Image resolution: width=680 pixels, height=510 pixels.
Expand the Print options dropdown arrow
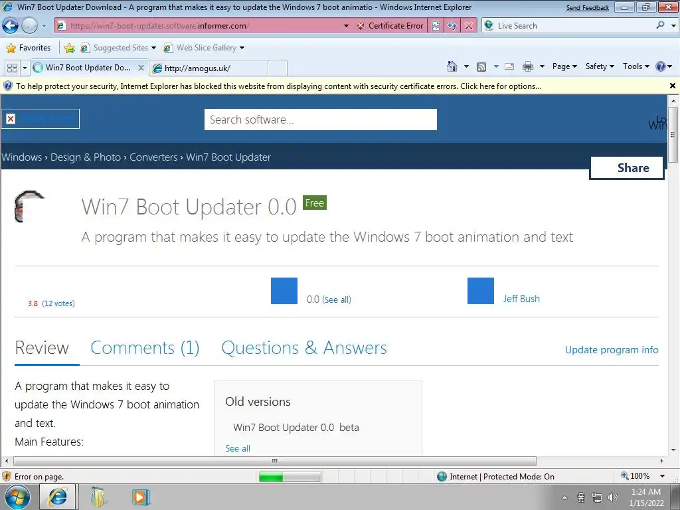(x=542, y=66)
